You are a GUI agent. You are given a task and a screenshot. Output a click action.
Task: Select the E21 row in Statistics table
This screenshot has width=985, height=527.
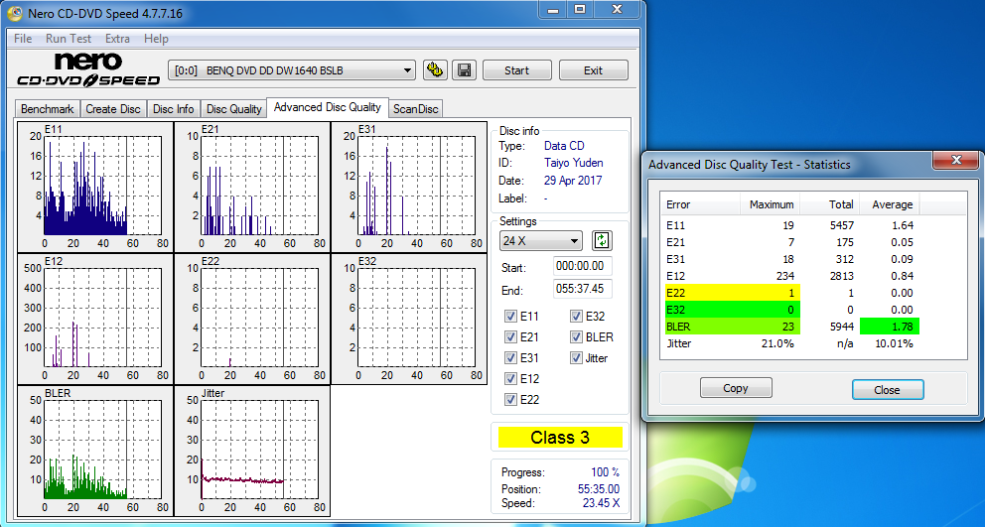(791, 242)
